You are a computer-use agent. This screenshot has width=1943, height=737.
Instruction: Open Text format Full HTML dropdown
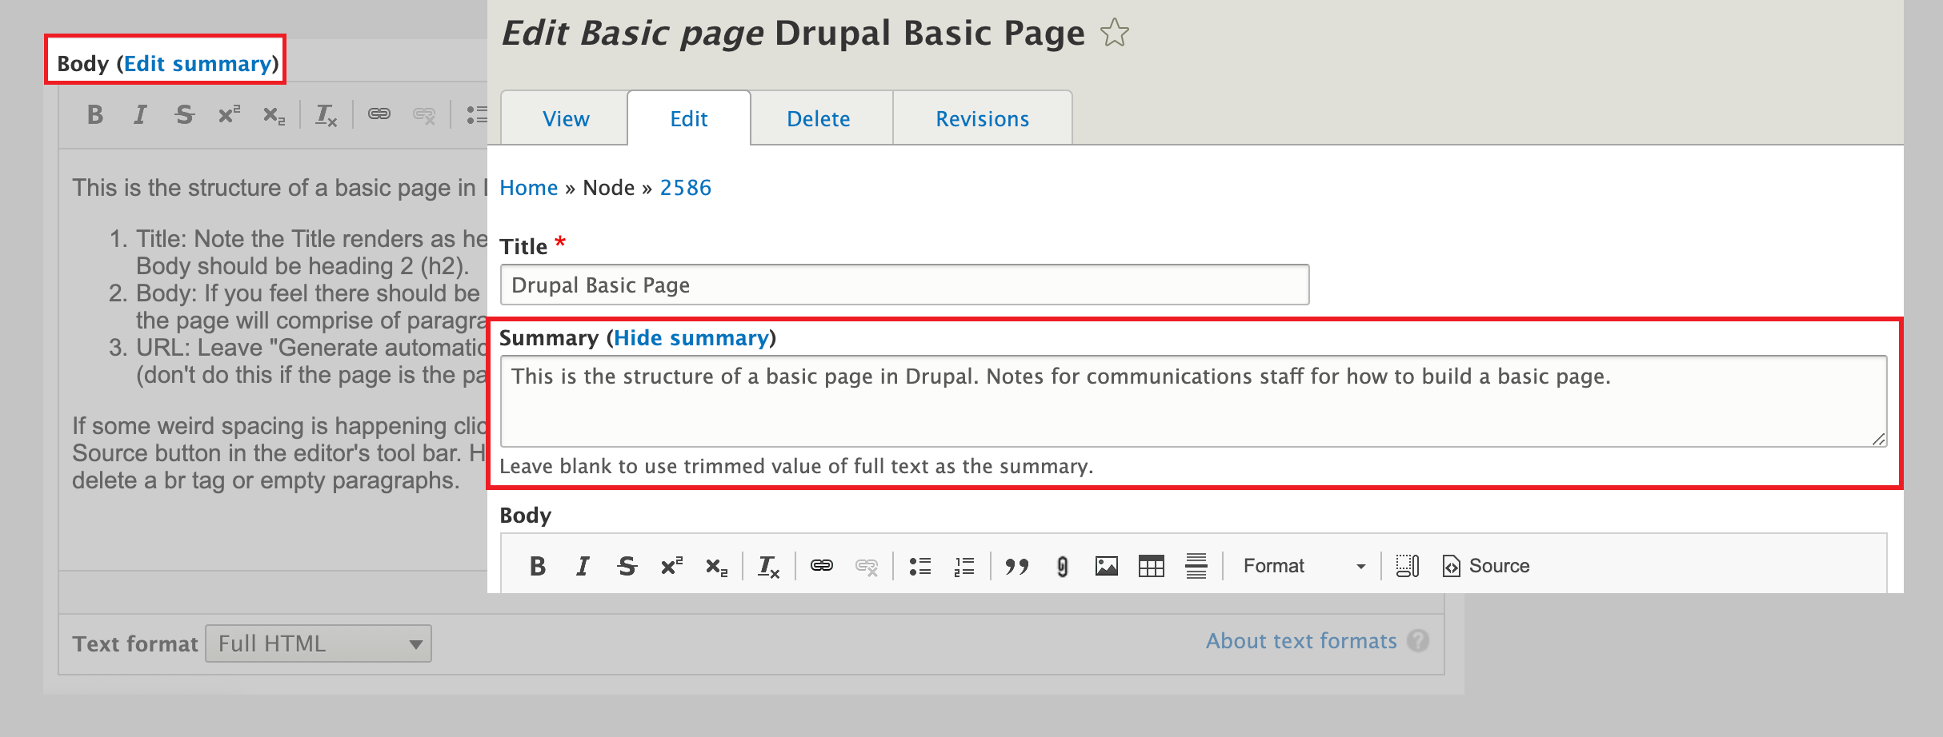pos(318,643)
